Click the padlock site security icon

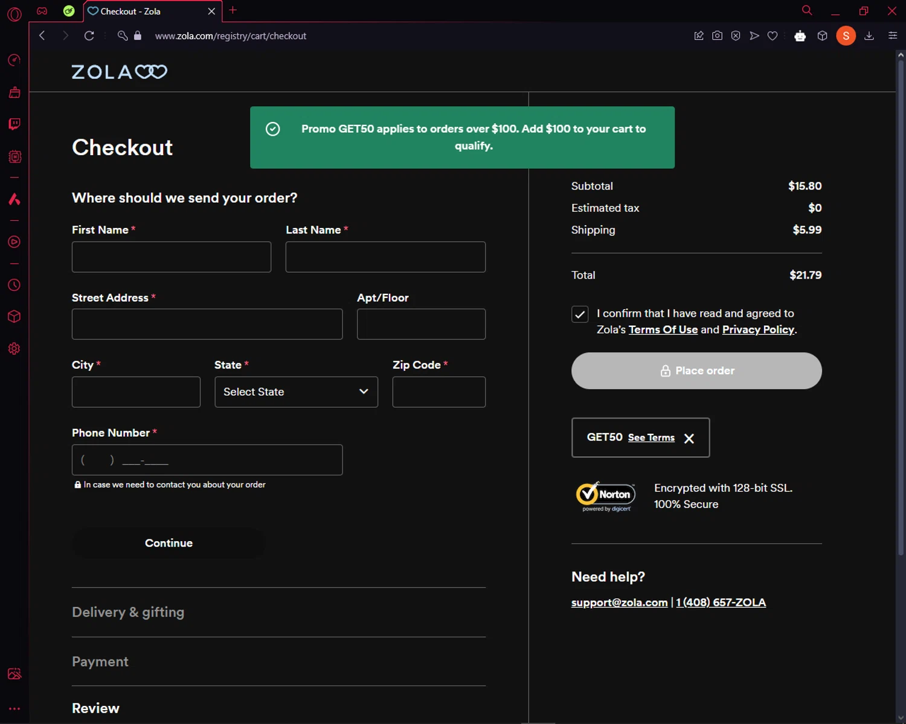coord(138,36)
